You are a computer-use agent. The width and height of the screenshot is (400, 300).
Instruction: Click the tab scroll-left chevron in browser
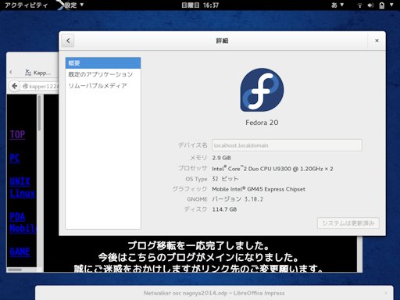tap(11, 72)
